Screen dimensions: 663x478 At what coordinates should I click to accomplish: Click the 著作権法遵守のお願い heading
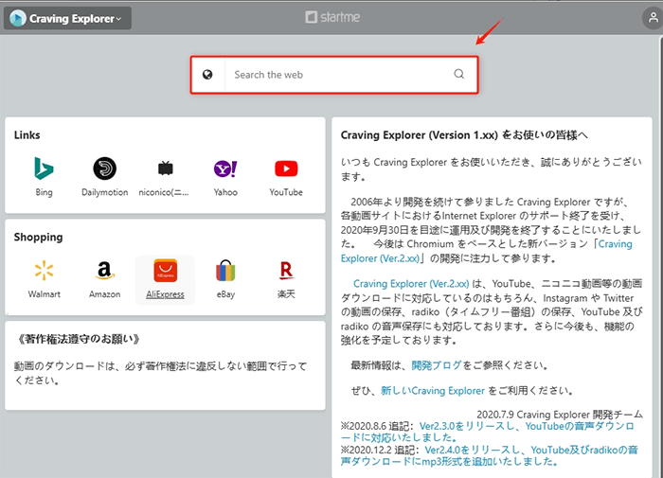click(x=79, y=339)
